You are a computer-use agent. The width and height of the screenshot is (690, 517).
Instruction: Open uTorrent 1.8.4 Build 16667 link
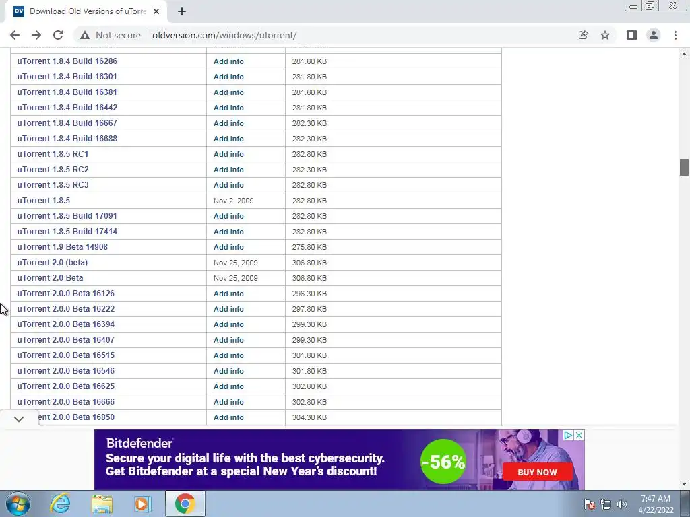tap(67, 123)
